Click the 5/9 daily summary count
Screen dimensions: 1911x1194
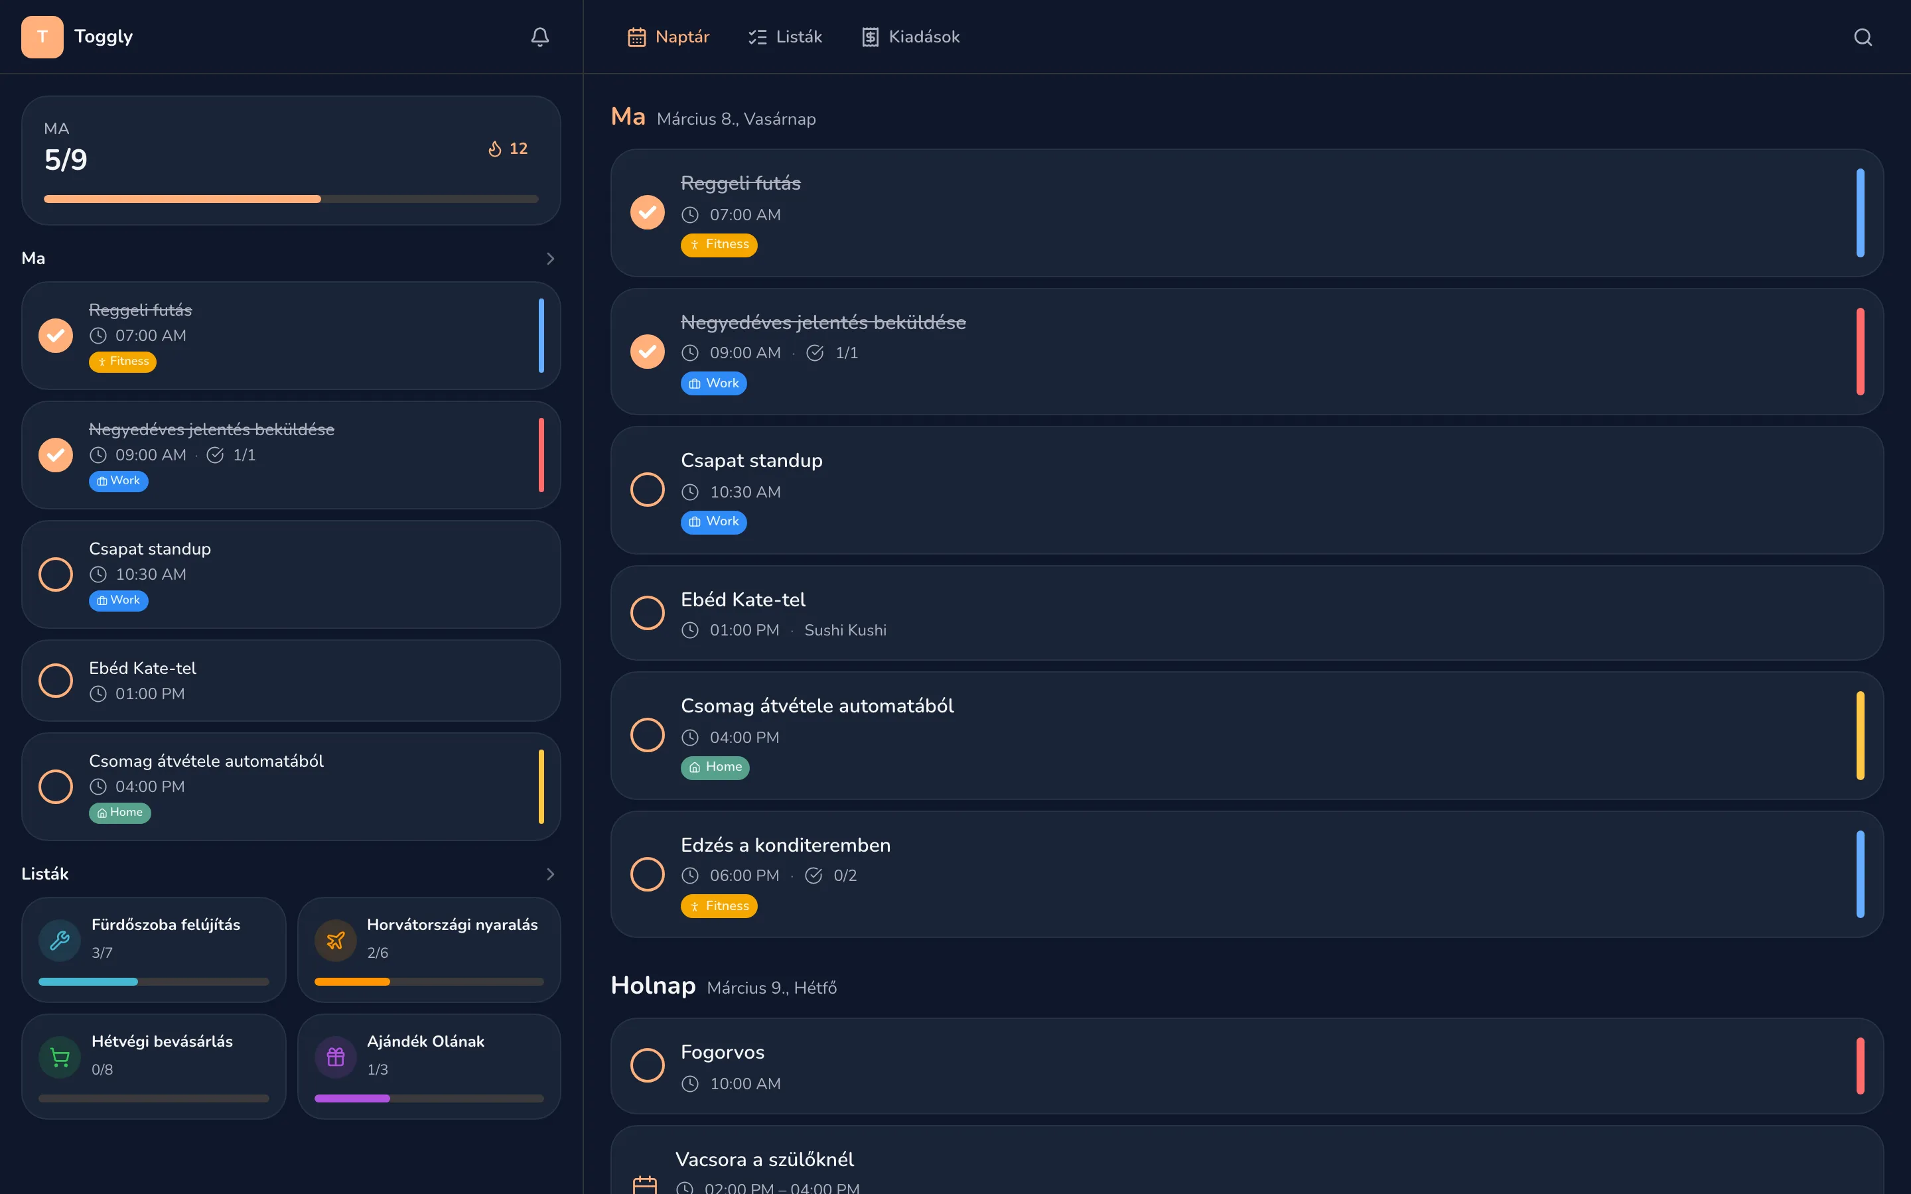[66, 161]
